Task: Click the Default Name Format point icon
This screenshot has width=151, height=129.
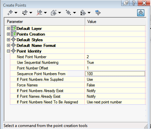Action: point(14,45)
